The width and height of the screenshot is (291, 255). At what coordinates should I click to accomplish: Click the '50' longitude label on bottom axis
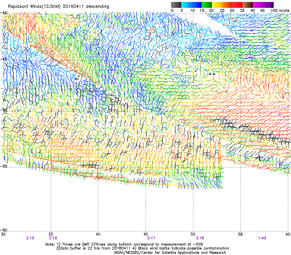(x=193, y=234)
